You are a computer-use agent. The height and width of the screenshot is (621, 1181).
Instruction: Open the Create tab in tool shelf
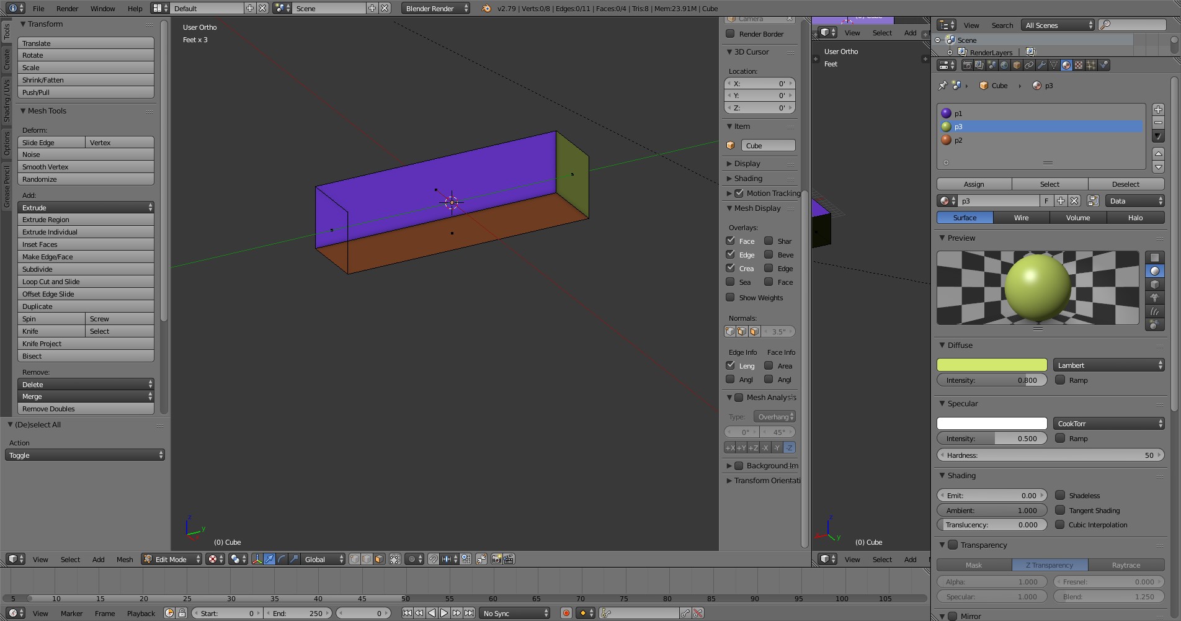7,60
